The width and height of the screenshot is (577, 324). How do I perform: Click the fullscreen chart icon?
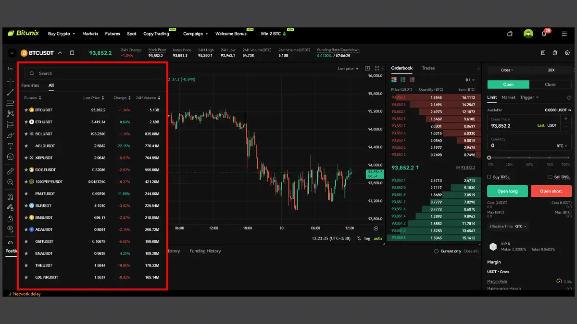tap(377, 69)
